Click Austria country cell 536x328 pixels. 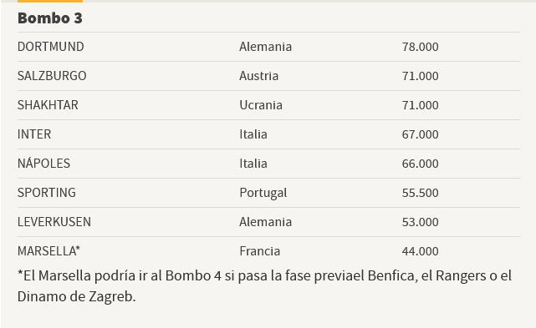258,76
